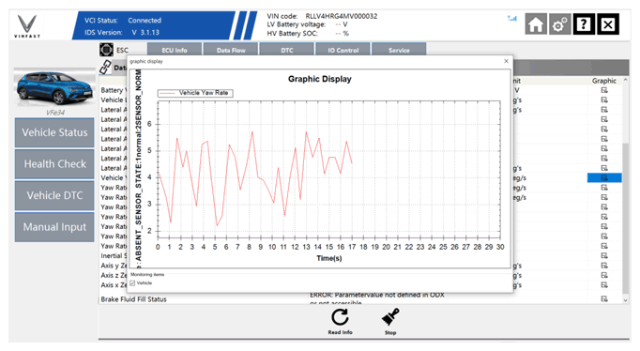Image resolution: width=640 pixels, height=351 pixels.
Task: Open Vehicle DTC from sidebar
Action: [54, 195]
